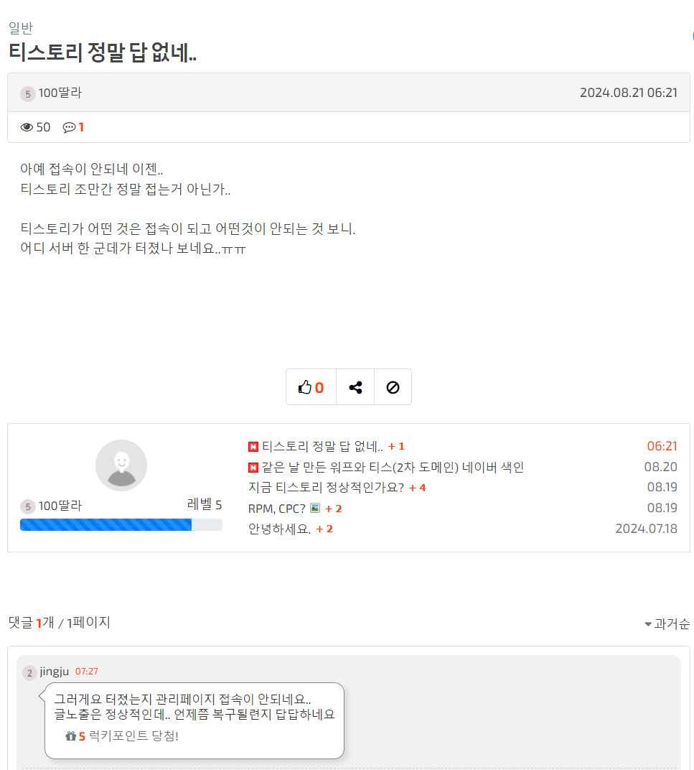Click the comment time '07:27'
The image size is (694, 770).
pos(86,672)
